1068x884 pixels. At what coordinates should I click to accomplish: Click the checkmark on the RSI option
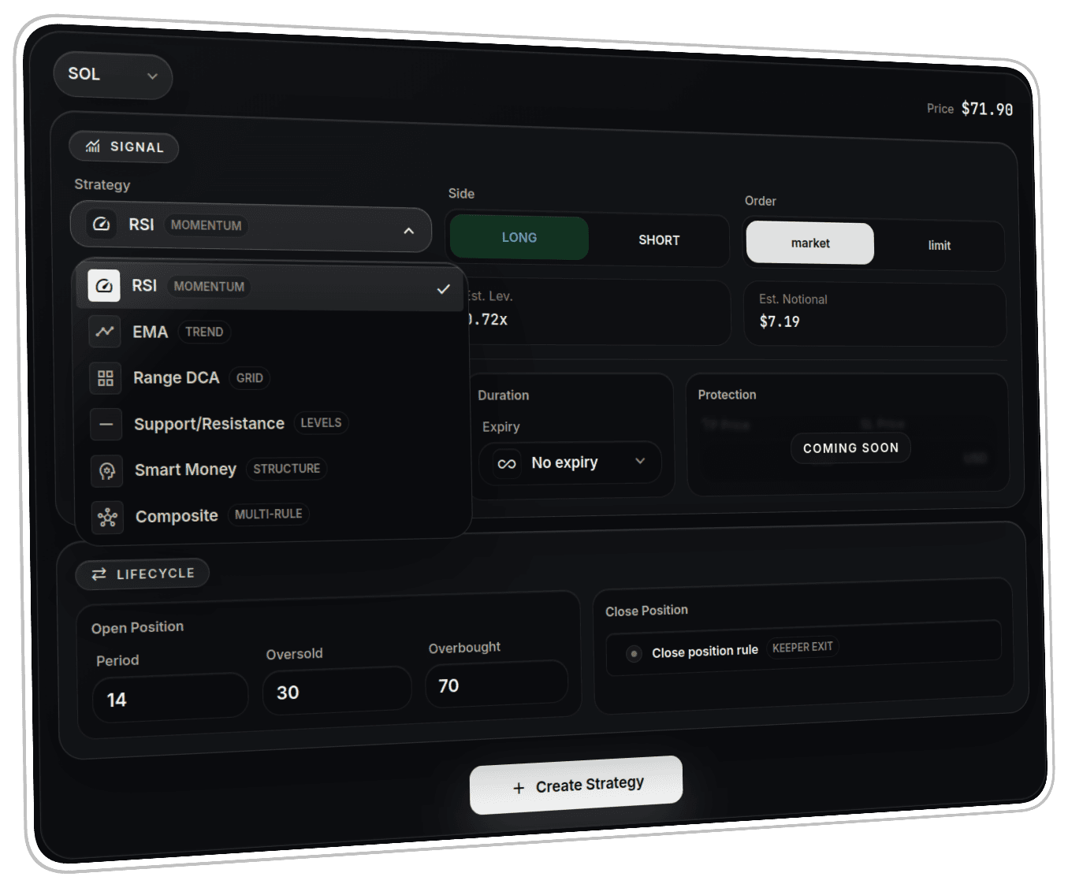(x=444, y=289)
